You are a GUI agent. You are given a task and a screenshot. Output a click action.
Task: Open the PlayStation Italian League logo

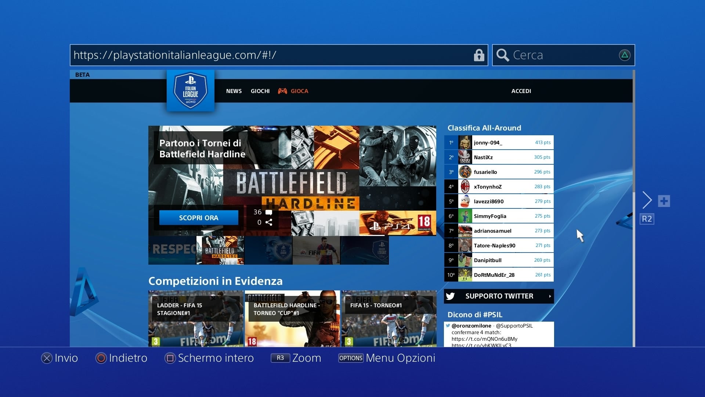(x=191, y=90)
